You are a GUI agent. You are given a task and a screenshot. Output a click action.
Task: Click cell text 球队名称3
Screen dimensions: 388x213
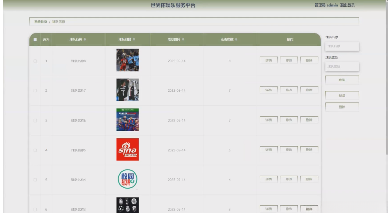tap(78, 209)
